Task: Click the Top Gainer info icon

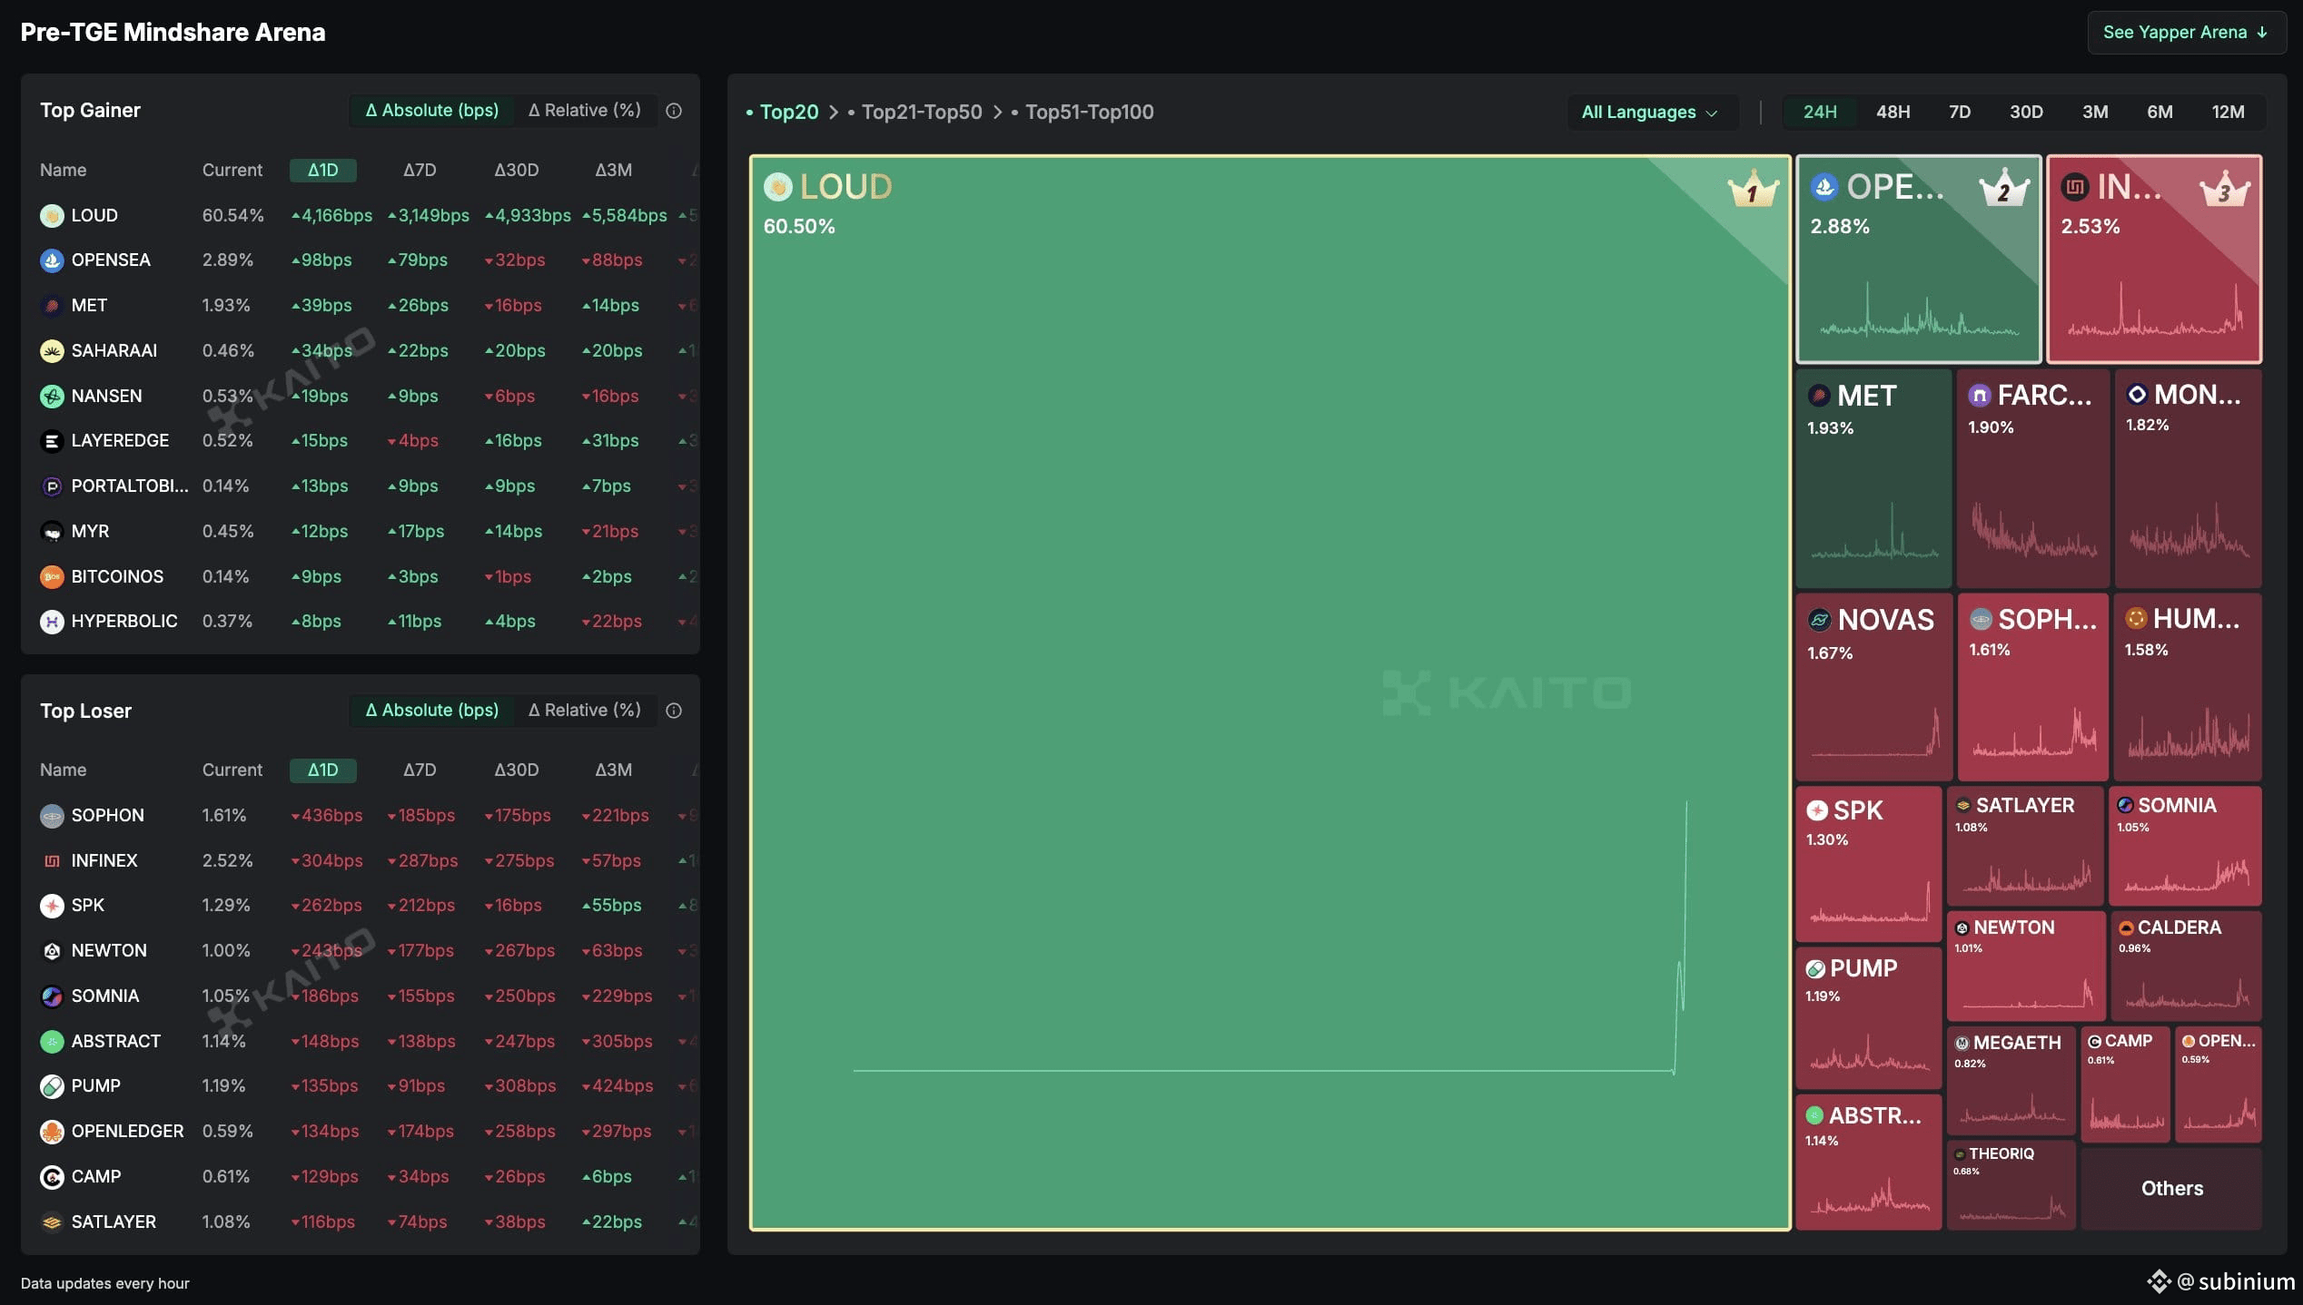Action: coord(674,111)
